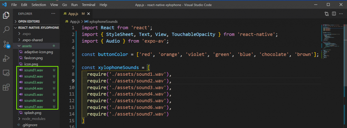Open the Remote Explorer icon
The image size is (347, 128).
coord(6,73)
